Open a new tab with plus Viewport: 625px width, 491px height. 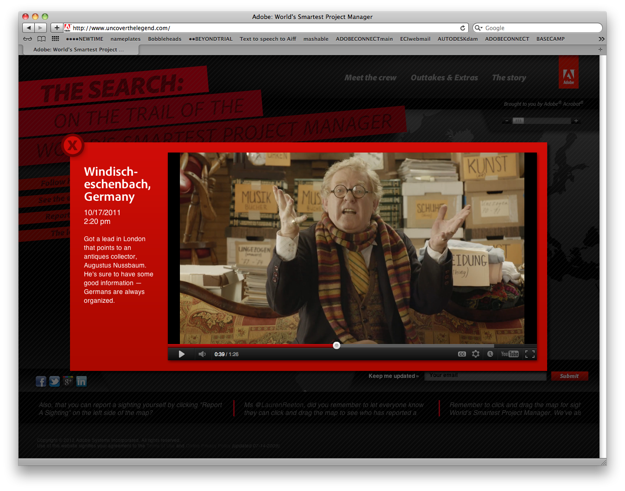pos(600,49)
